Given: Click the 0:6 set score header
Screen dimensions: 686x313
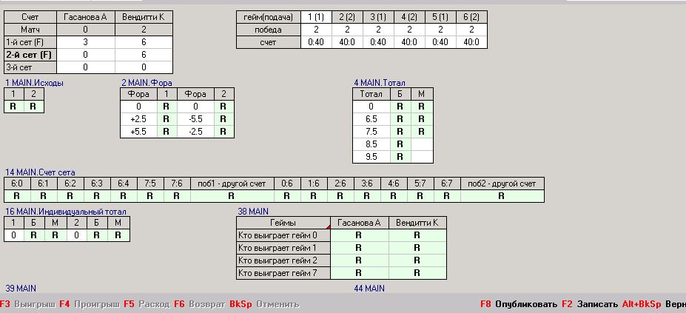Looking at the screenshot, I should 287,184.
